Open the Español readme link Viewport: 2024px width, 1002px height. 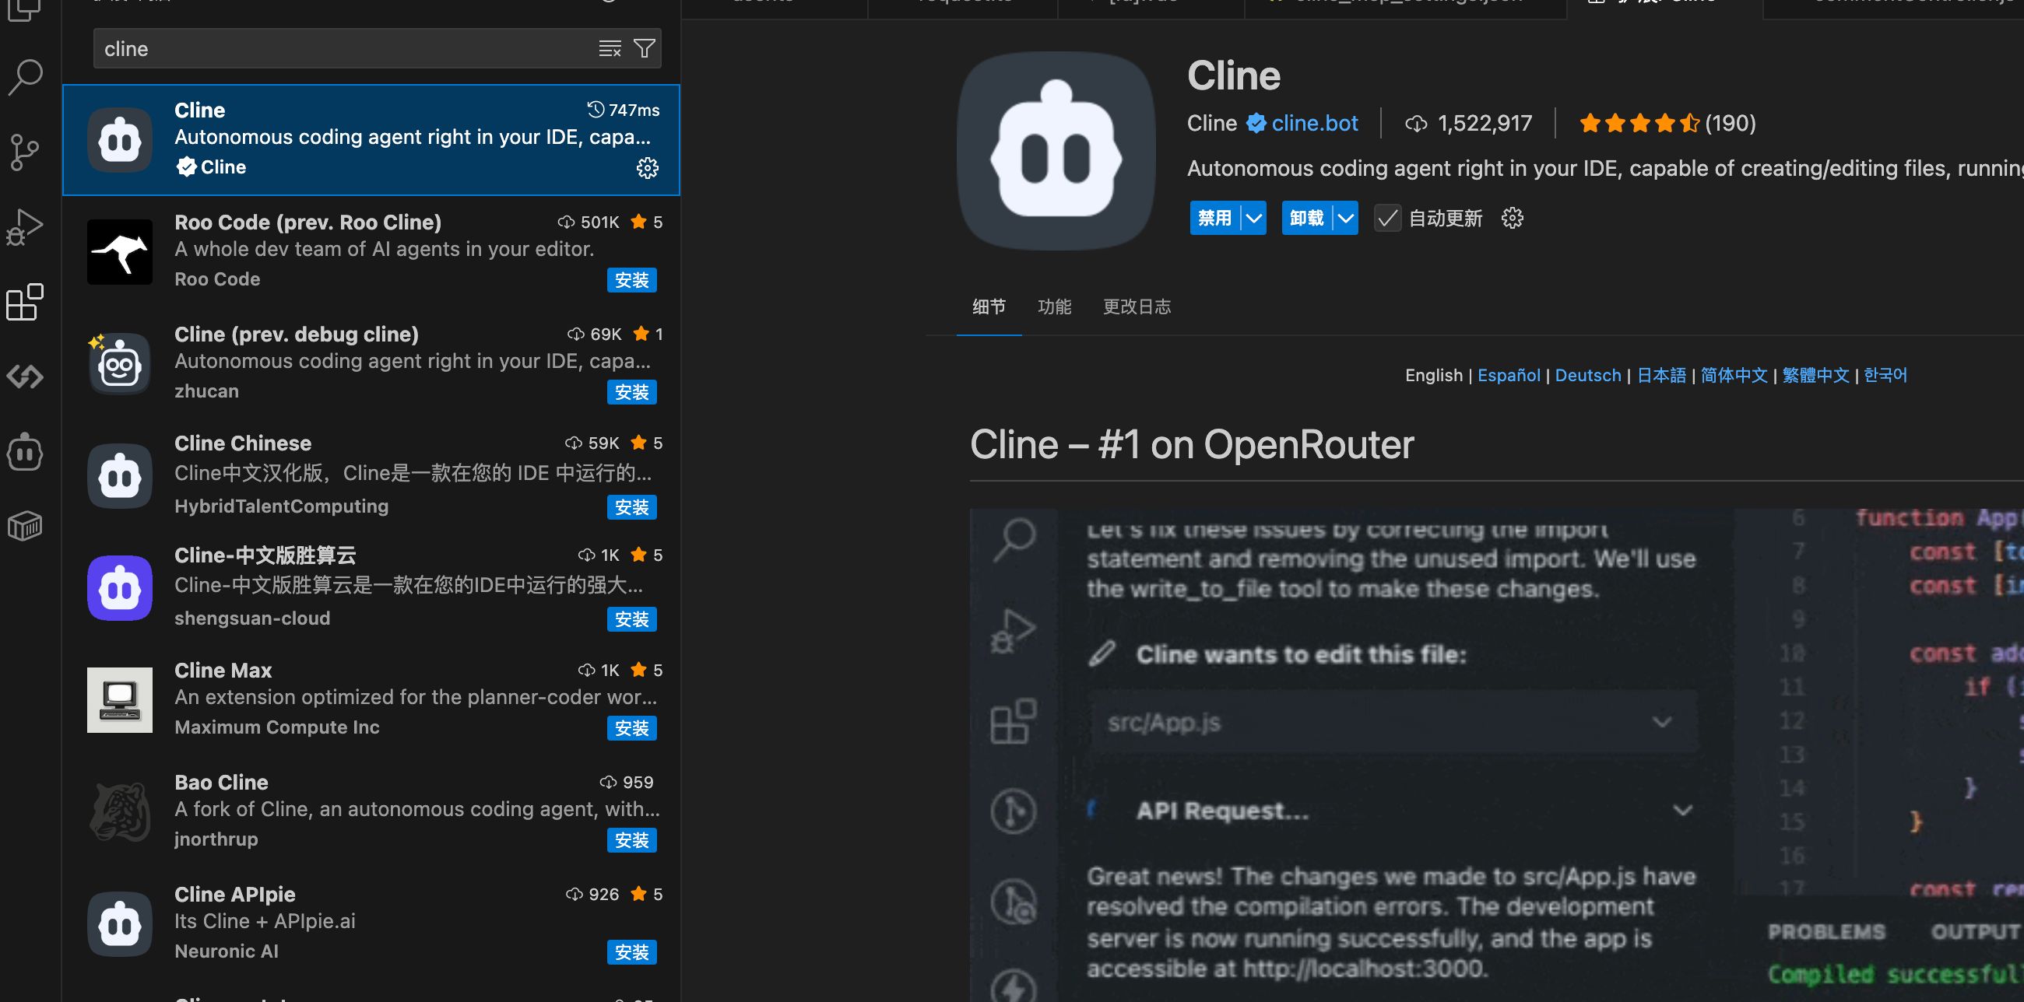coord(1509,375)
